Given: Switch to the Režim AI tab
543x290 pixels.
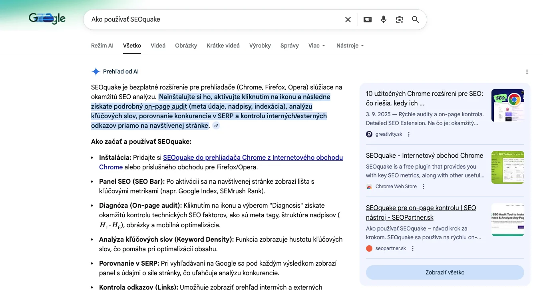Looking at the screenshot, I should click(x=102, y=46).
